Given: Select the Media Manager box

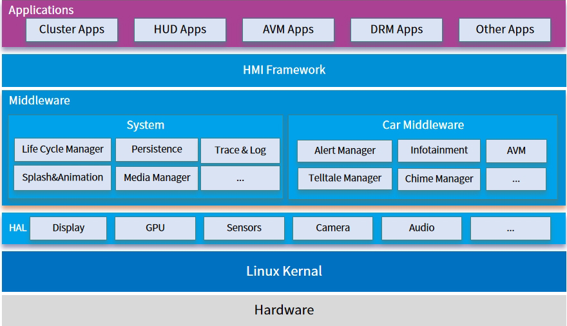Looking at the screenshot, I should (157, 178).
